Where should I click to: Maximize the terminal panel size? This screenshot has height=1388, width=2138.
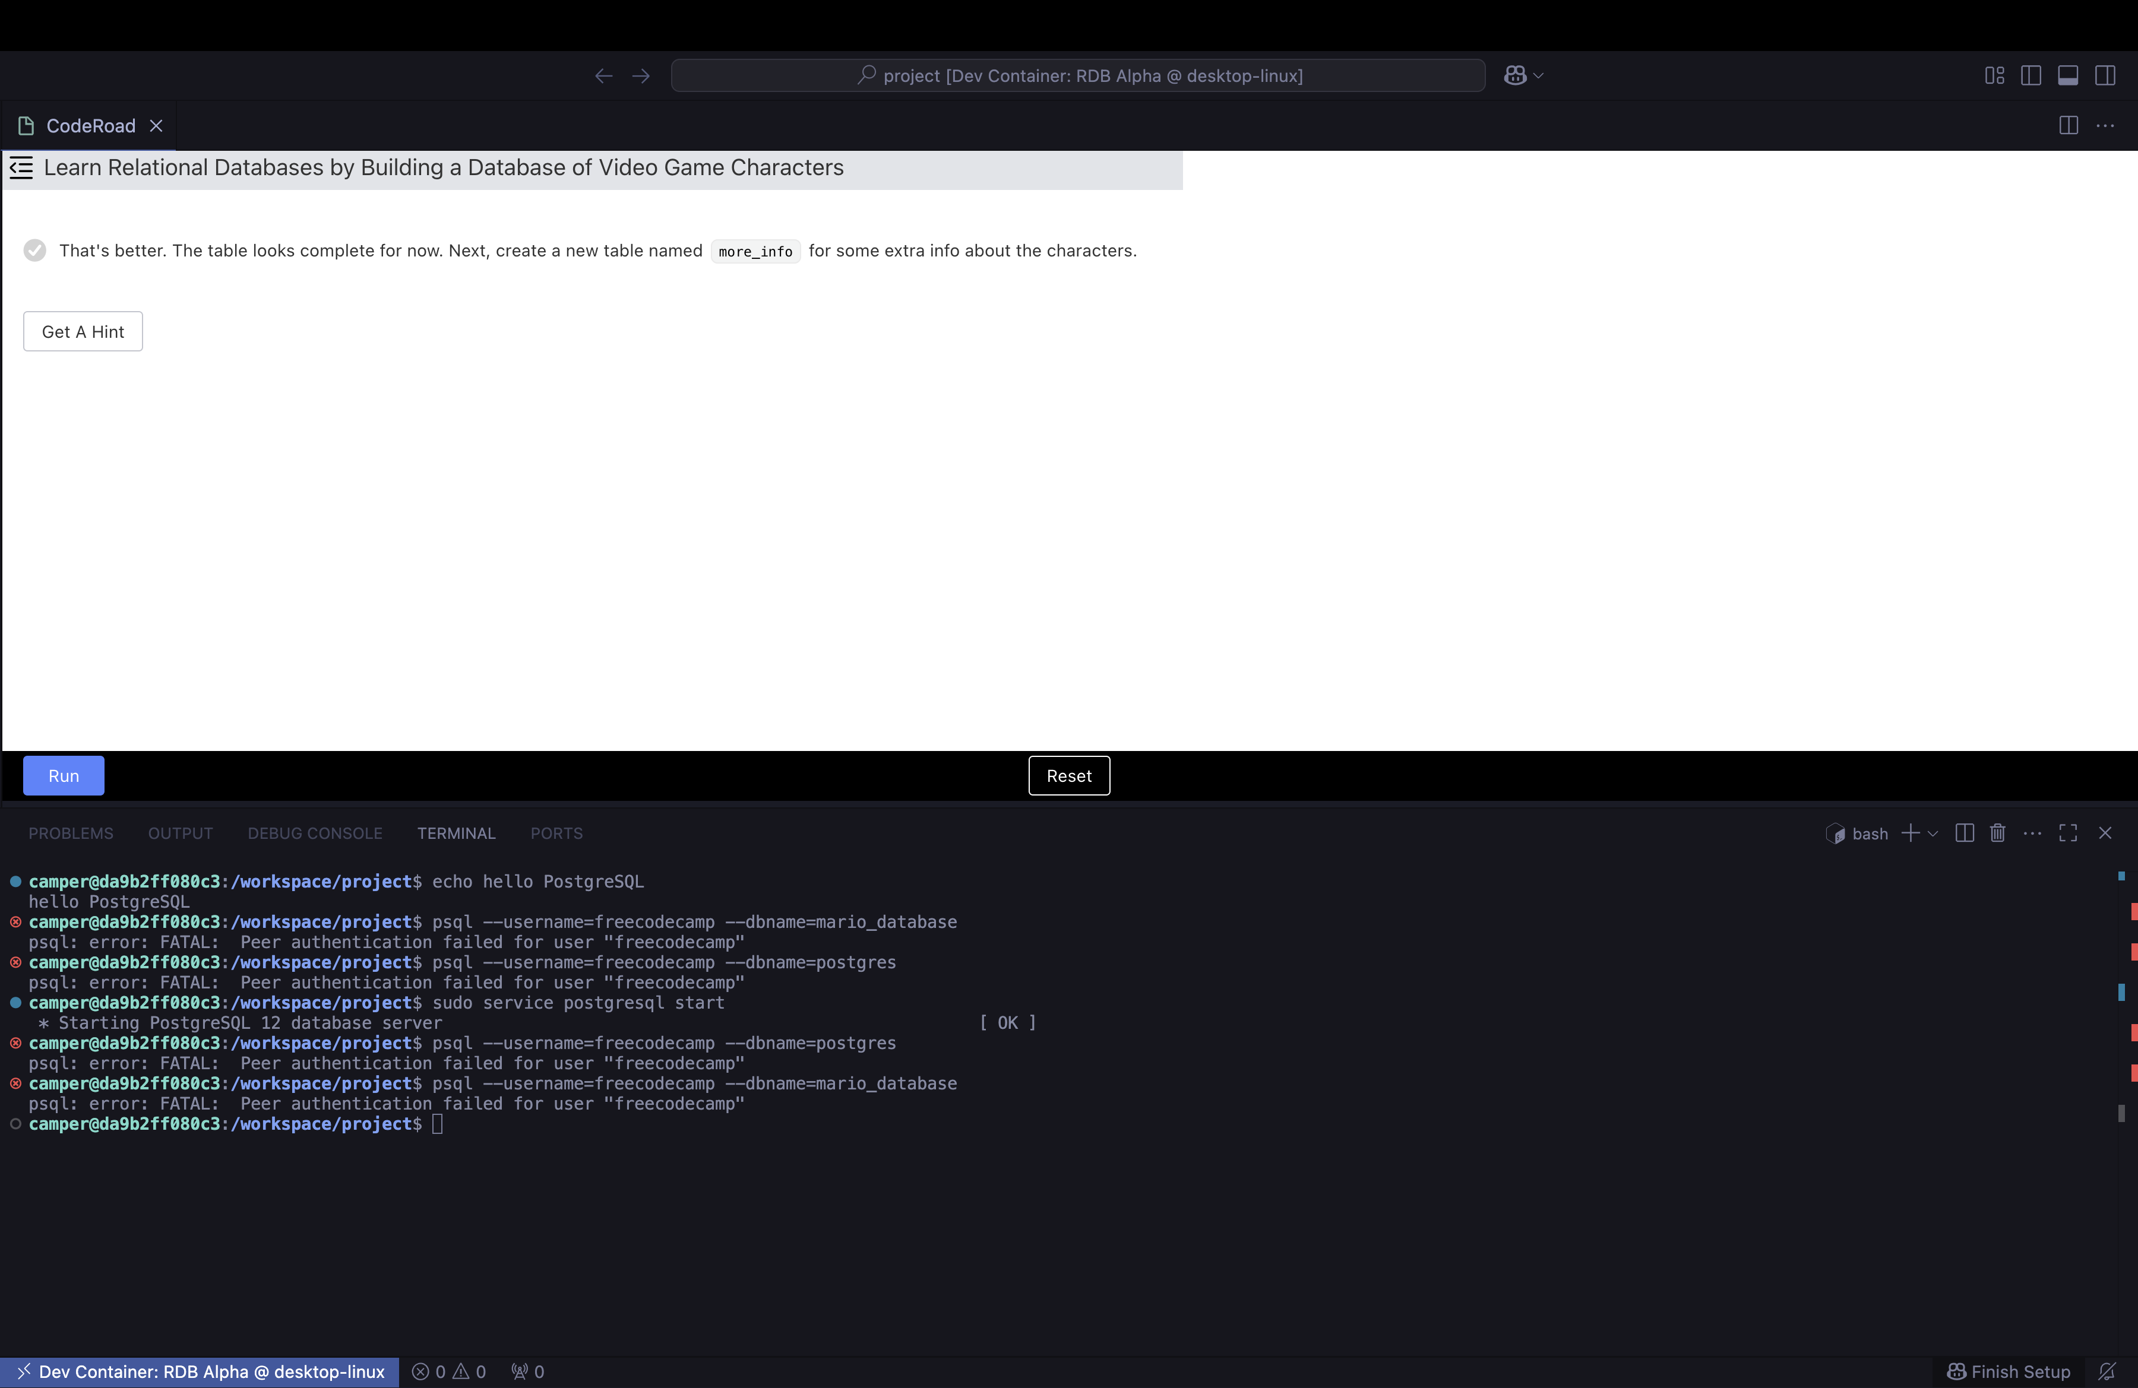click(x=2068, y=833)
